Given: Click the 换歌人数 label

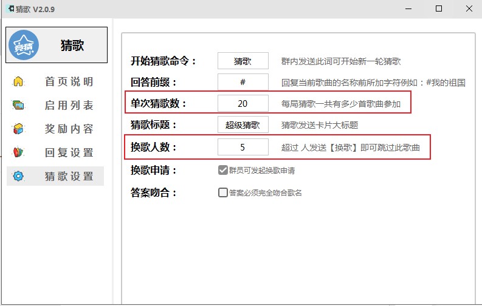Looking at the screenshot, I should 153,148.
